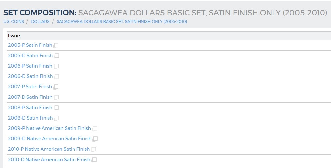
Task: Click the copy icon beside 2009-P Native American
Action: click(x=95, y=129)
